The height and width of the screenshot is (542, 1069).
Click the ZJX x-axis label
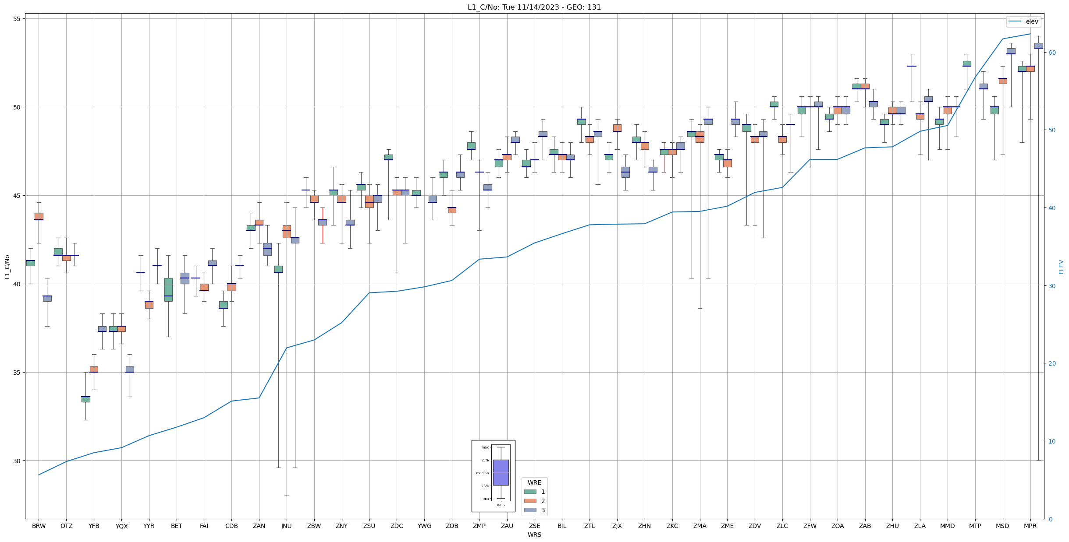click(x=617, y=526)
